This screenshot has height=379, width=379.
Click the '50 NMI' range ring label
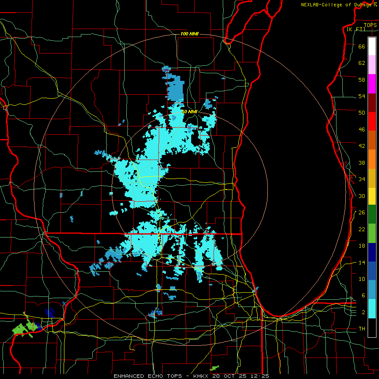click(190, 112)
